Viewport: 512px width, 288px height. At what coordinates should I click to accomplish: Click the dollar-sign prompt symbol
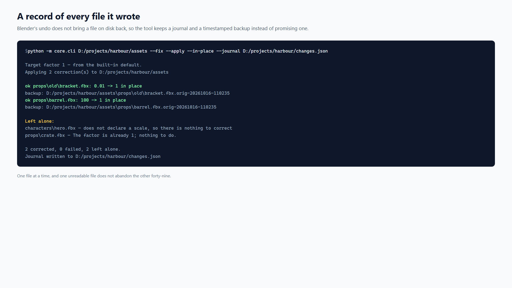pos(26,51)
